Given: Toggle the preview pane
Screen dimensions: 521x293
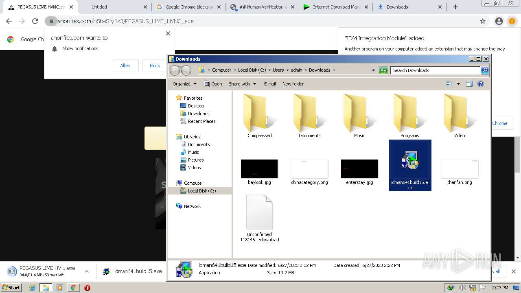Looking at the screenshot, I should click(469, 84).
